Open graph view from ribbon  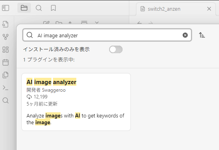coord(6,37)
